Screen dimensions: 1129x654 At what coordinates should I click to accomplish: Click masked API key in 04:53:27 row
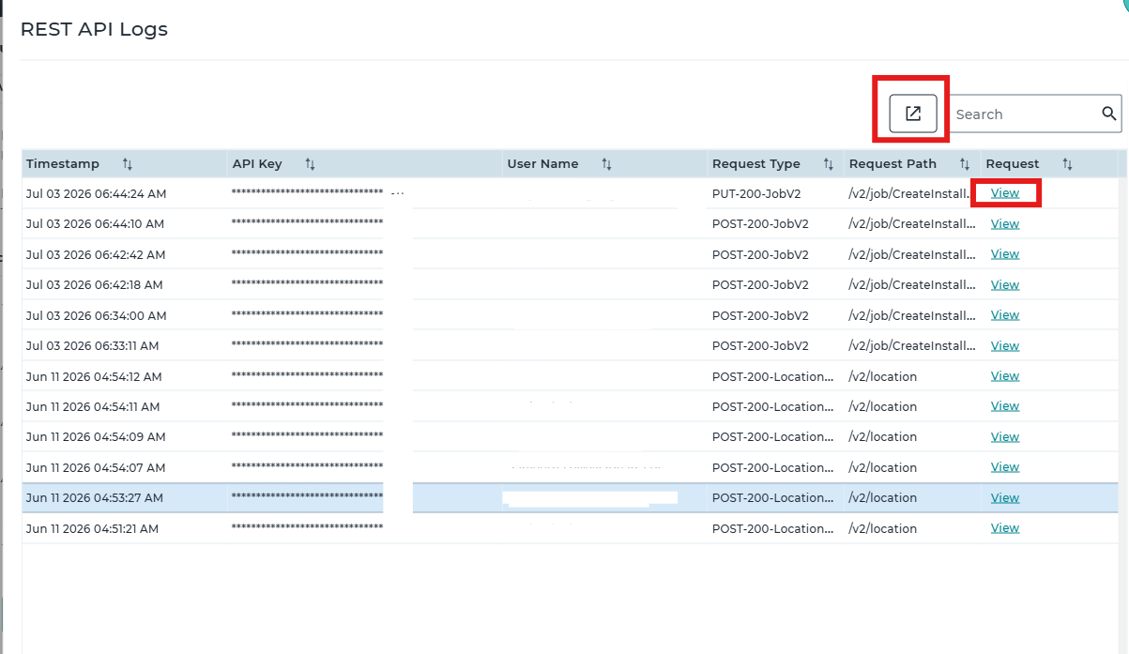tap(307, 497)
